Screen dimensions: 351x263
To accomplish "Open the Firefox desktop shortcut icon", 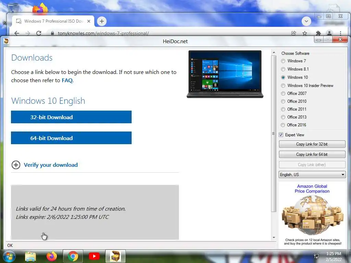I will (40, 9).
